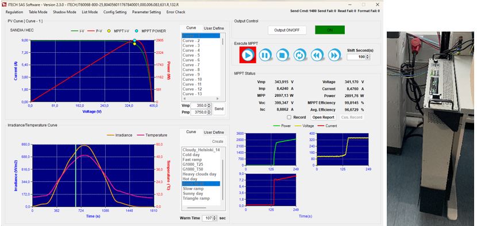Click the yellow MPPT I-V marker on PV curve
Viewport: 477px width, 226px height.
click(134, 44)
